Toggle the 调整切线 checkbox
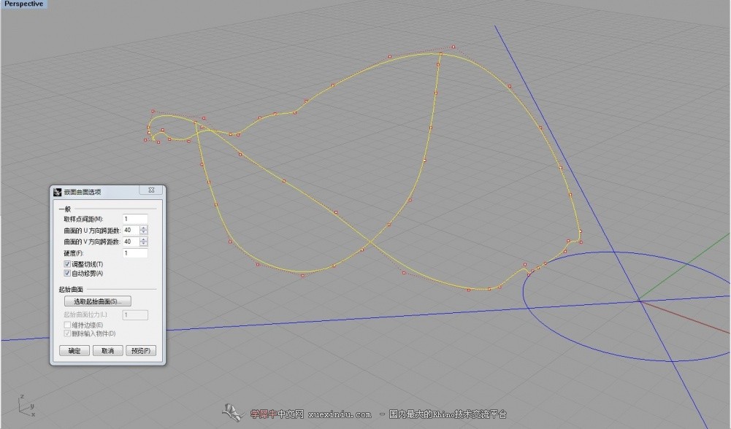Viewport: 731px width, 429px height. click(x=67, y=264)
